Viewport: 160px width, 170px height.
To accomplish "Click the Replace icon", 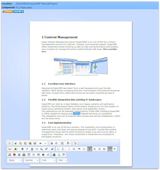I will (x=56, y=143).
